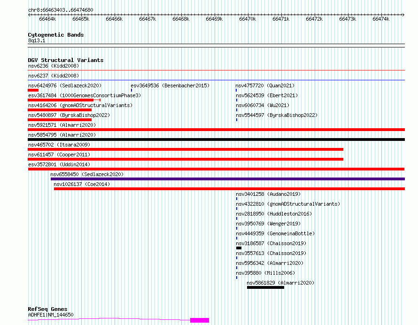Select the red nsv465702 (Itsara2009) bar

pos(186,149)
